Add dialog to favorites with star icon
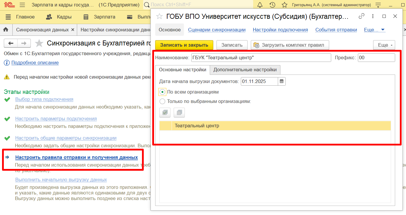The image size is (406, 215). pos(159,16)
